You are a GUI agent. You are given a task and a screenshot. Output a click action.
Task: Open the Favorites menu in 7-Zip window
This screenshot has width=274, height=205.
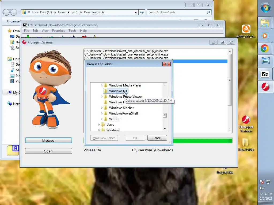[x=58, y=30]
